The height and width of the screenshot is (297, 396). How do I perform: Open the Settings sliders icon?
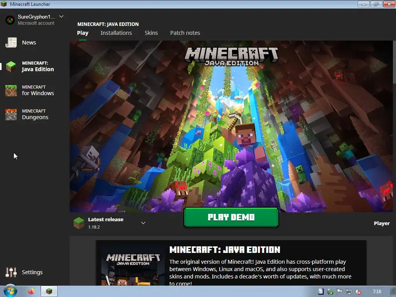pyautogui.click(x=11, y=272)
